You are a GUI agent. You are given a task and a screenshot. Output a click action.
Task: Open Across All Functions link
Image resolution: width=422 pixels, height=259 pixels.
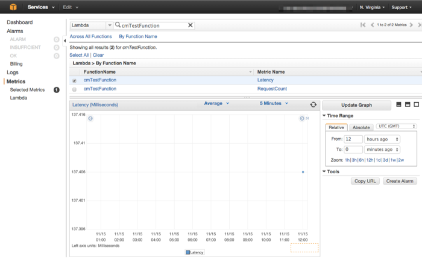click(x=90, y=36)
